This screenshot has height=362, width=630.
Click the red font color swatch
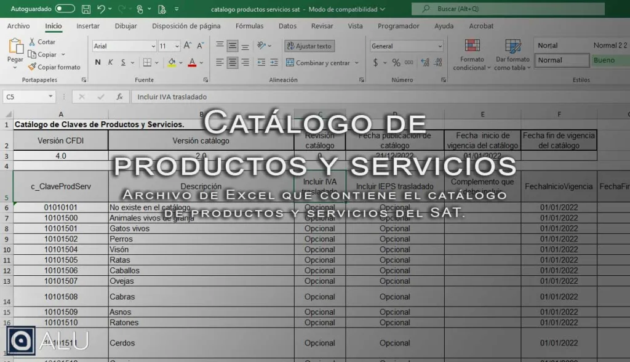point(192,63)
